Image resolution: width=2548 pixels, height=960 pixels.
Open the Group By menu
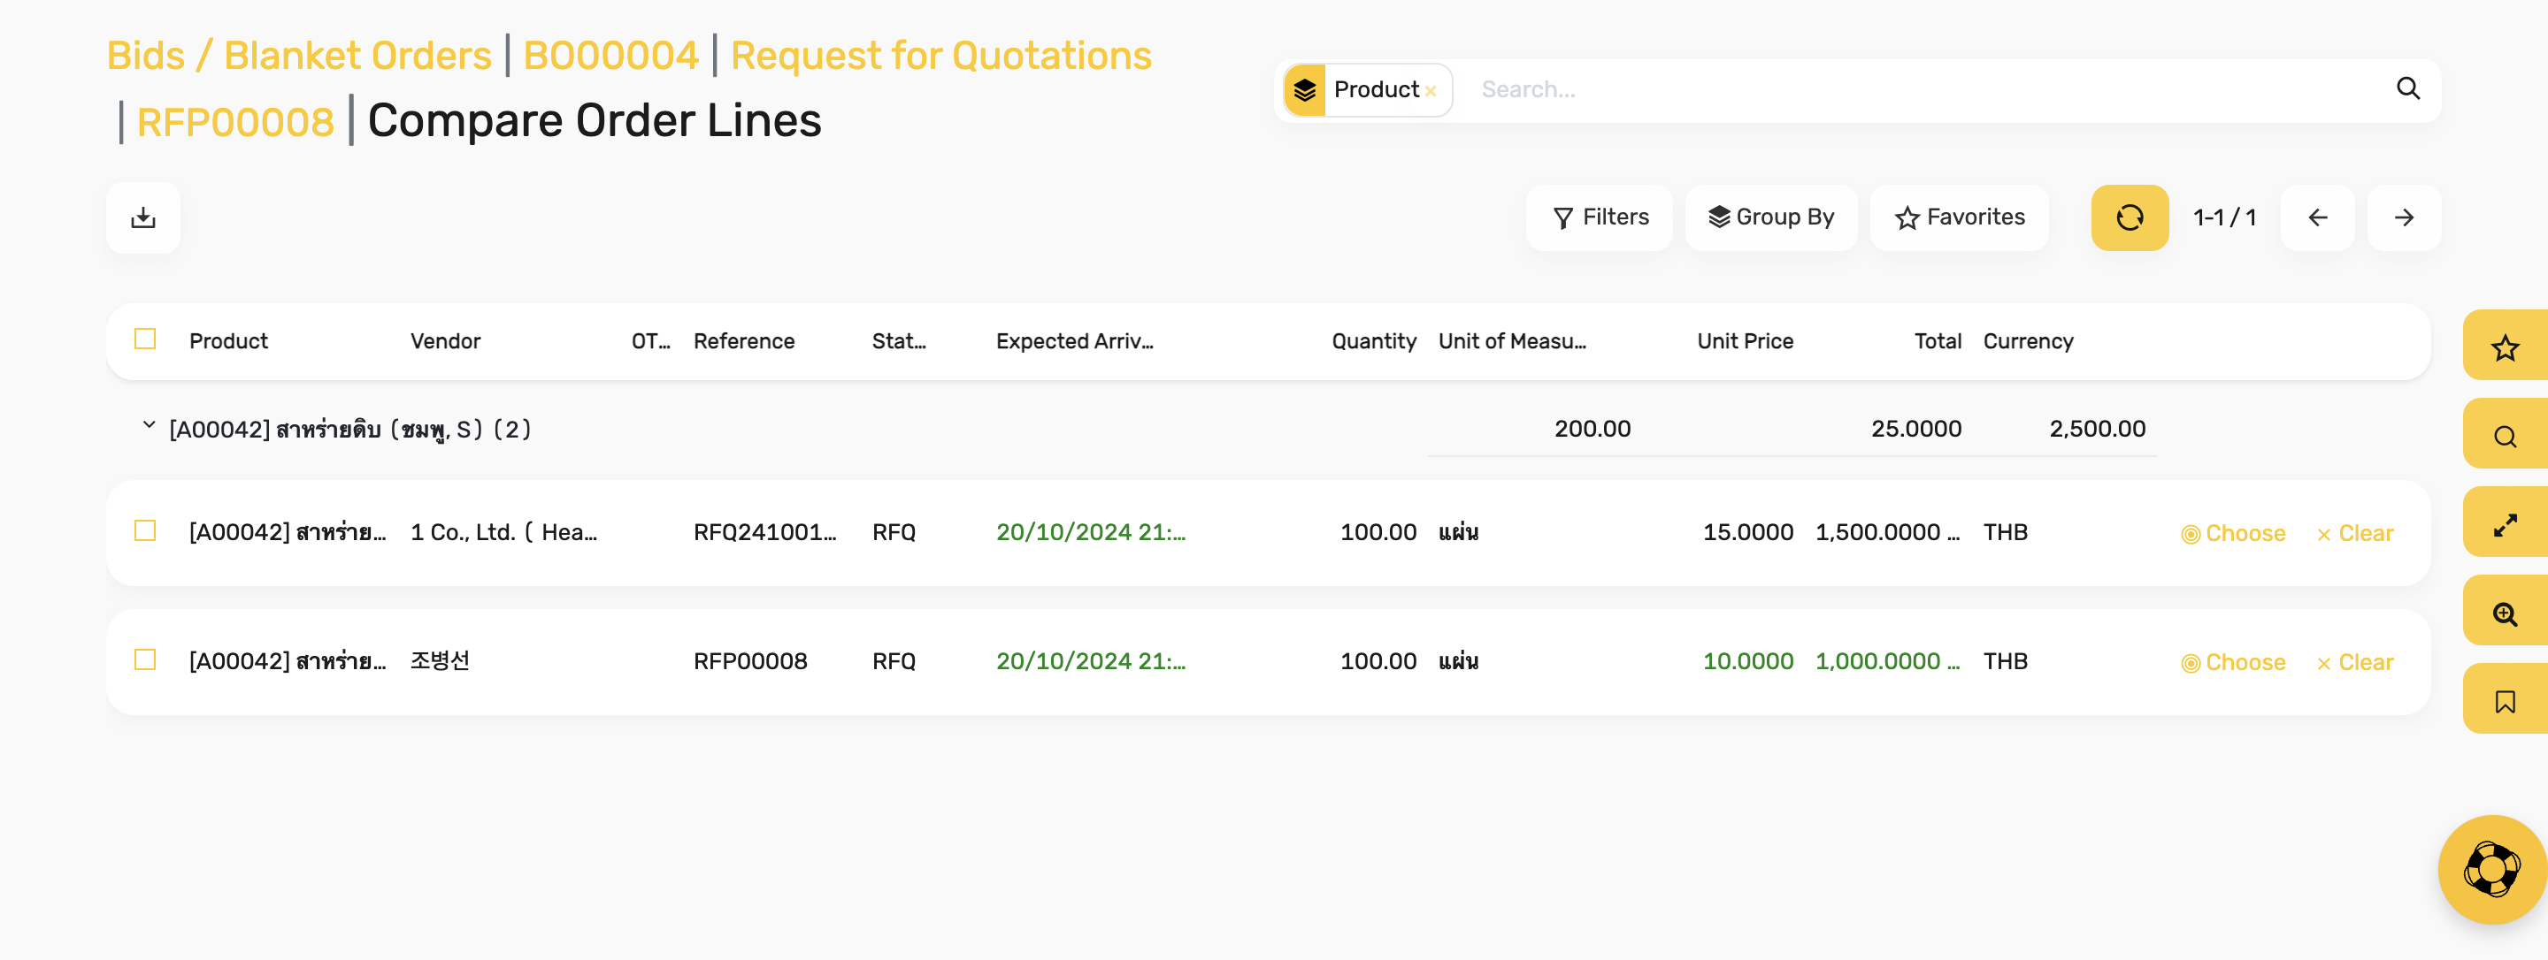pyautogui.click(x=1770, y=217)
